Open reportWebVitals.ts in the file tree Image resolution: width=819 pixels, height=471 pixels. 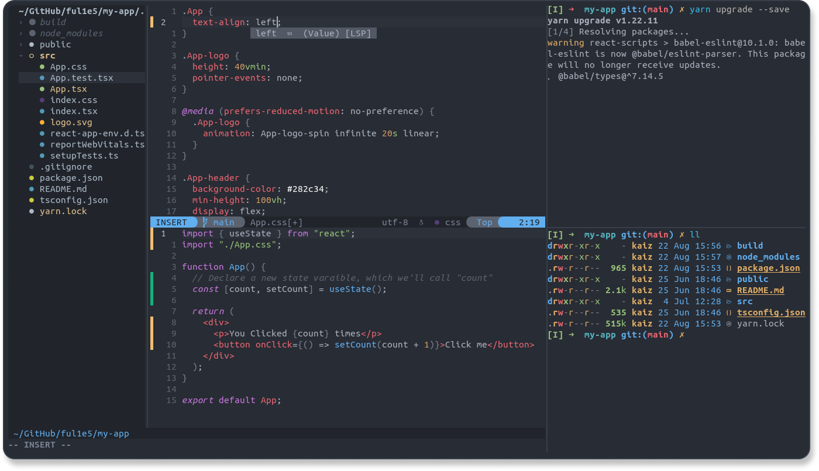click(x=97, y=145)
